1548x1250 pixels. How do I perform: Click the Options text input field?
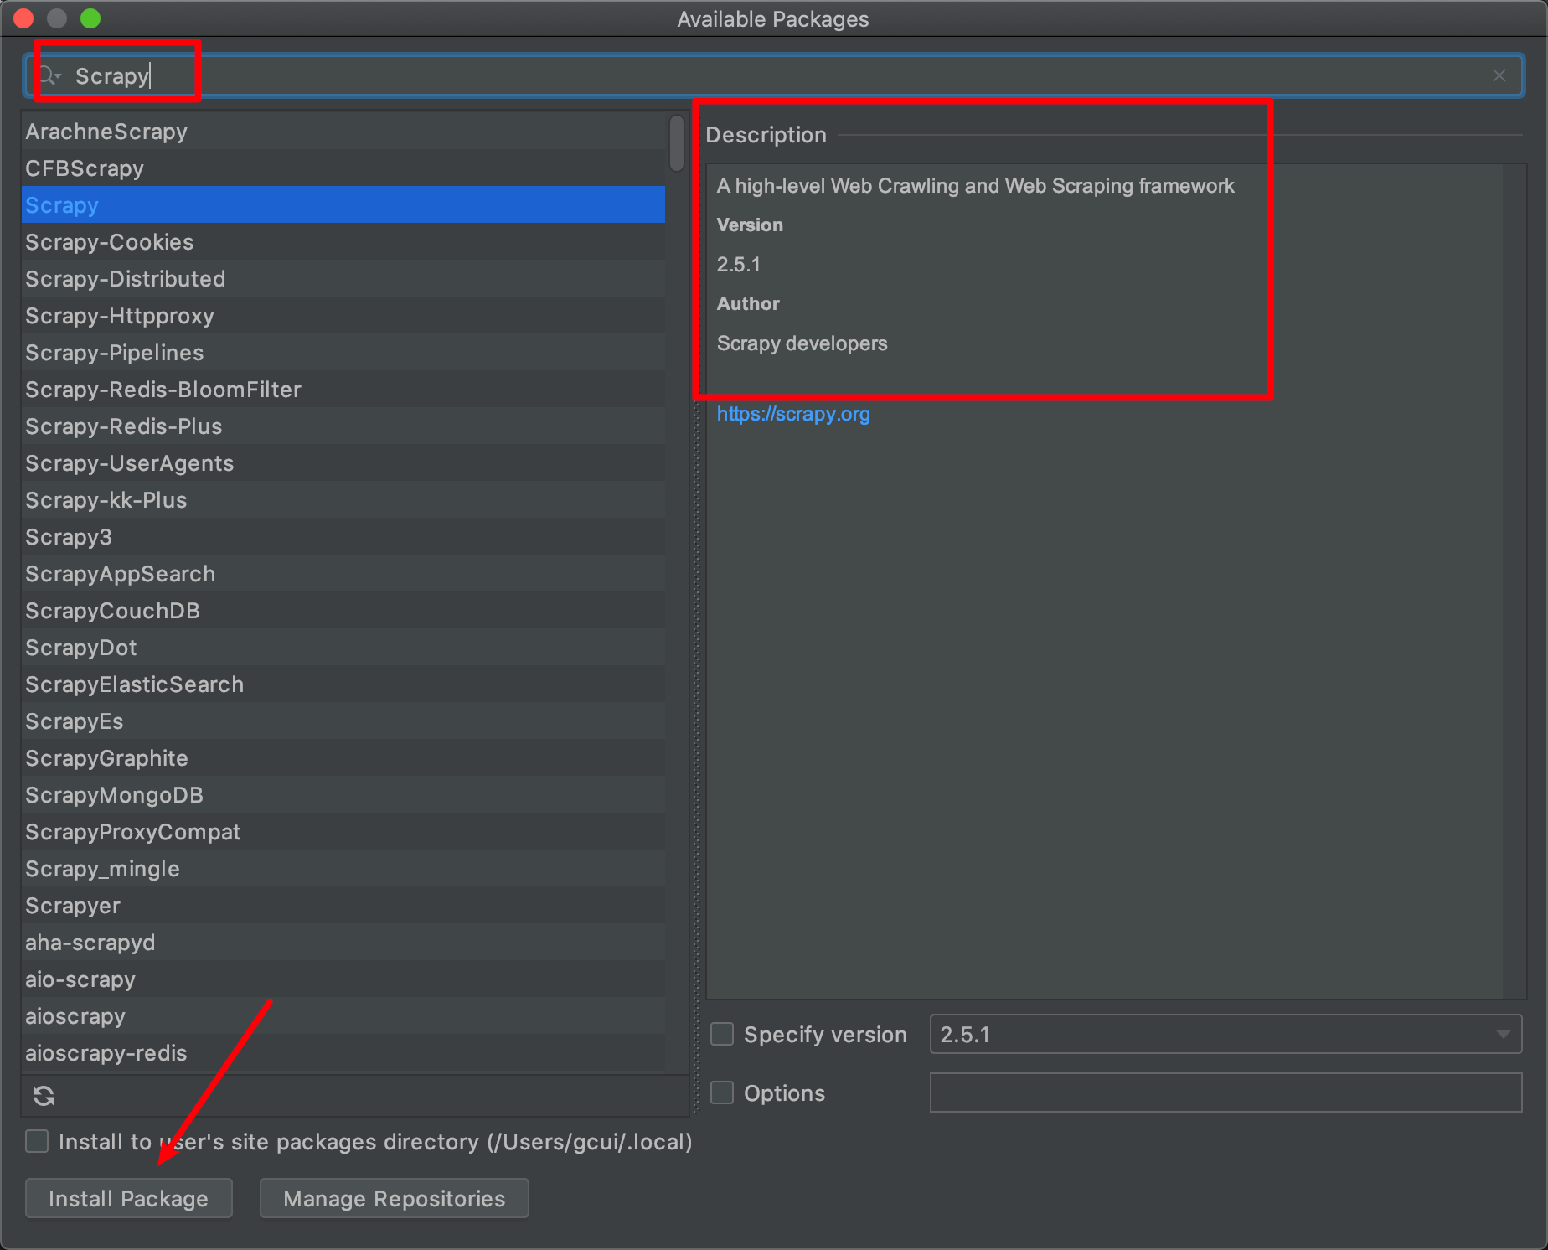coord(1225,1092)
